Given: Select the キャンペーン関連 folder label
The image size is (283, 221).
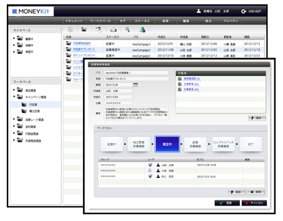Looking at the screenshot, I should click(x=36, y=97).
